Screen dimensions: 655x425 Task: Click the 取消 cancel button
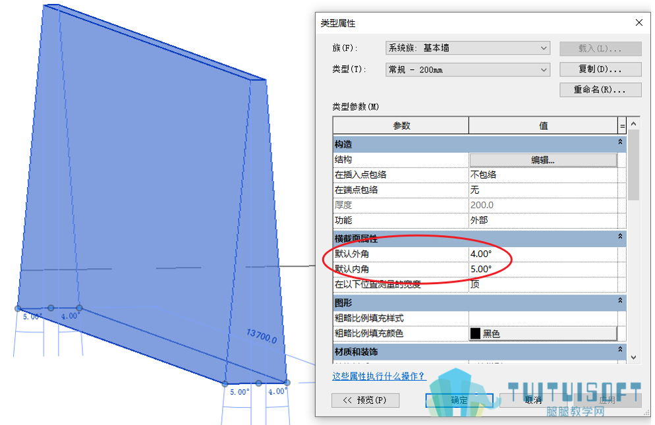[533, 401]
